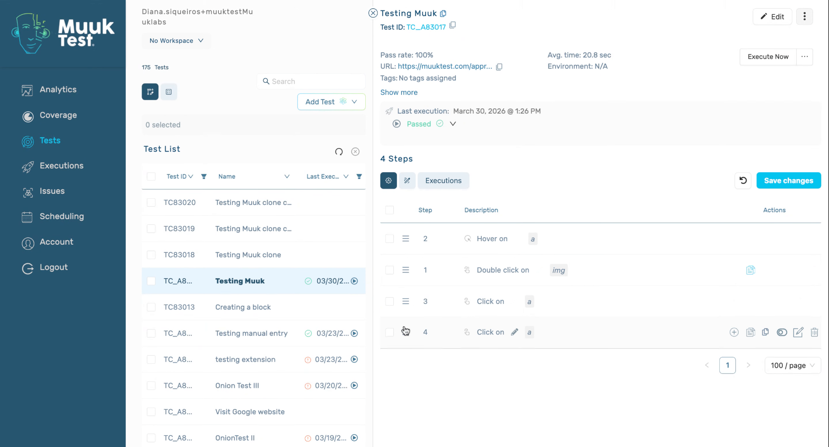Open the Name column sort chevron
This screenshot has height=447, width=829.
tap(287, 176)
